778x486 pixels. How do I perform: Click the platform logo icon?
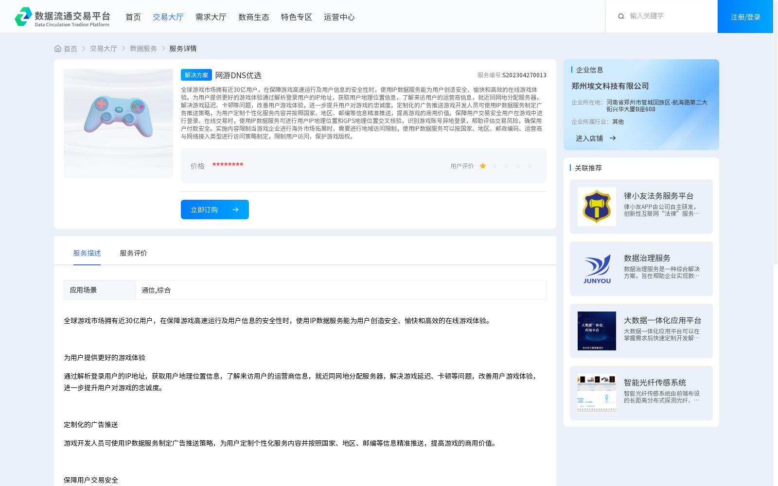(23, 17)
